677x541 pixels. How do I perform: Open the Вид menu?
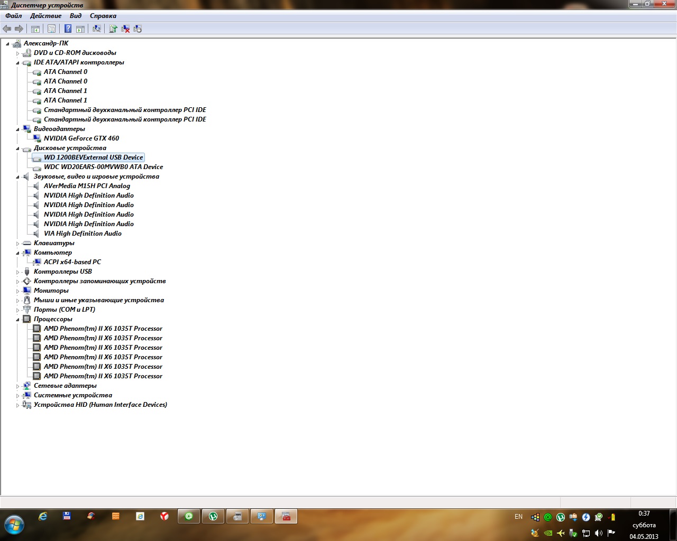[76, 16]
